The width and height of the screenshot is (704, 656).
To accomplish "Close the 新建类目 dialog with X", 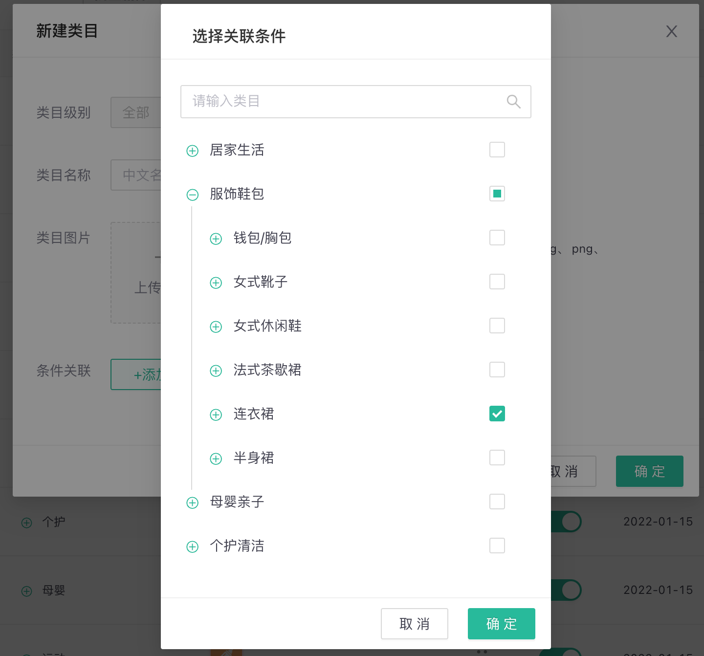I will tap(672, 31).
